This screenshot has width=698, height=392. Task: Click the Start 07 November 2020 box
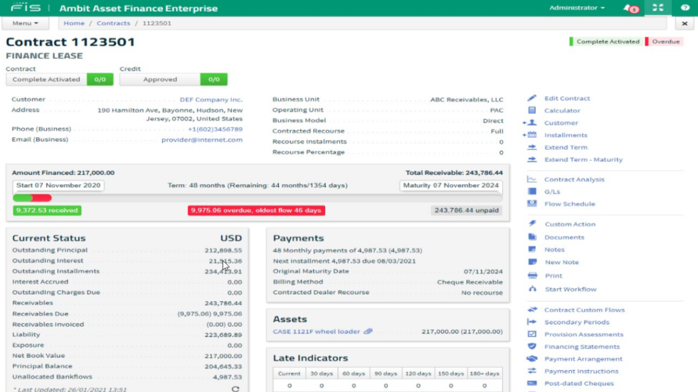(x=59, y=185)
